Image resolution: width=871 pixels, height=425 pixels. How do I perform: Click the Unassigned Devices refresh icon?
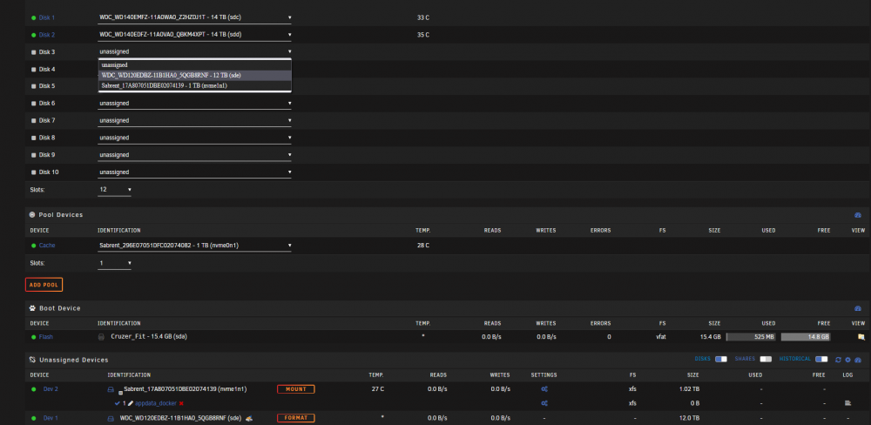pyautogui.click(x=838, y=360)
